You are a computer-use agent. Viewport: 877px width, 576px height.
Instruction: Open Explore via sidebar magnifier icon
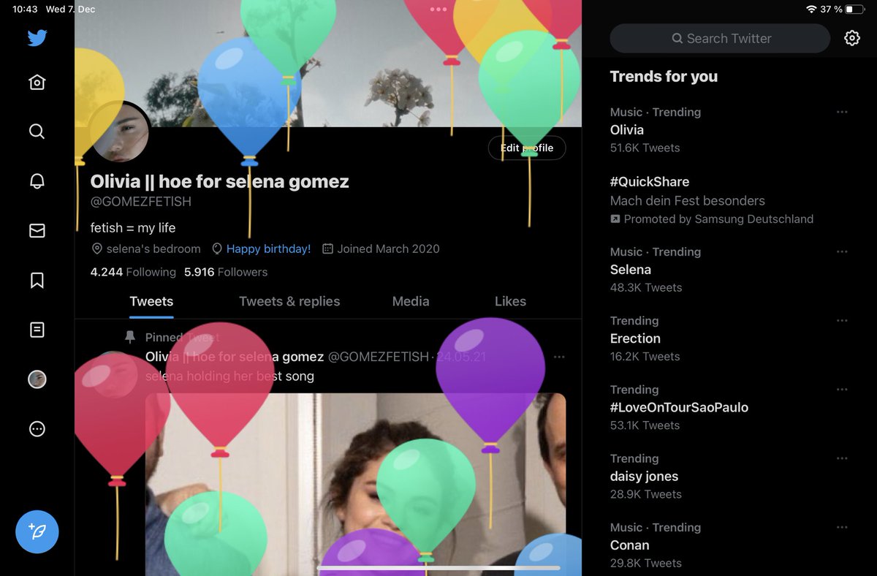coord(37,132)
